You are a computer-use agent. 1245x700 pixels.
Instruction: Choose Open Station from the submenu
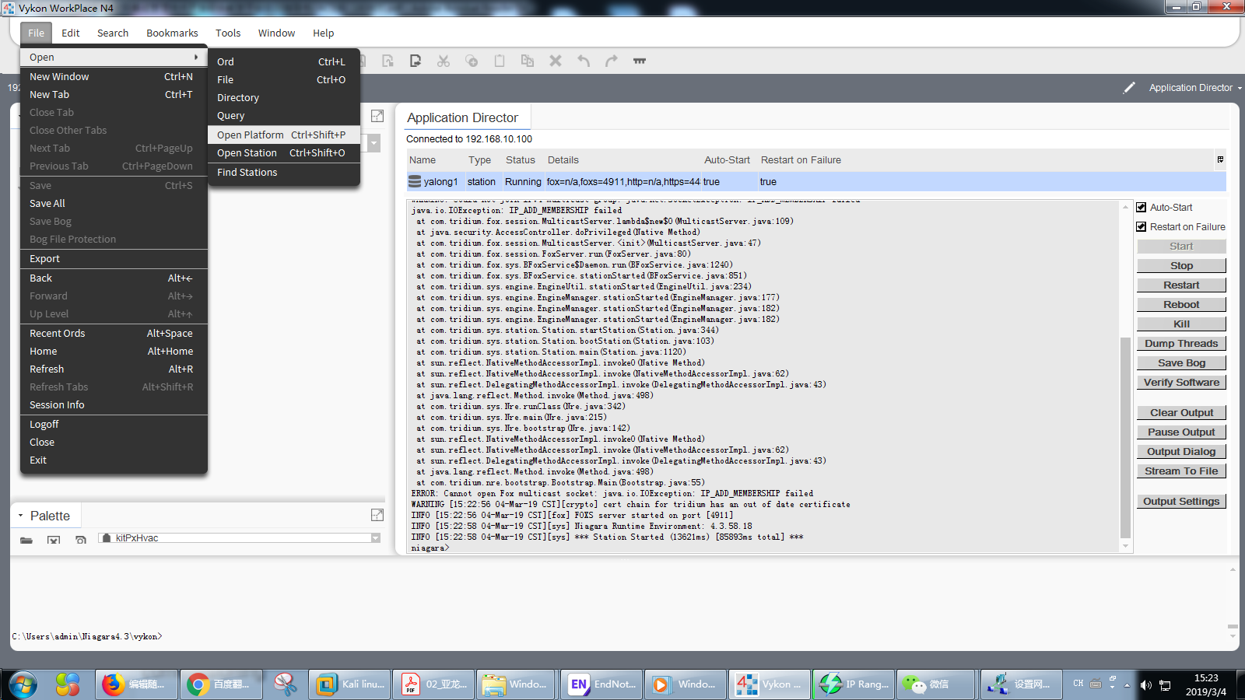(x=284, y=153)
